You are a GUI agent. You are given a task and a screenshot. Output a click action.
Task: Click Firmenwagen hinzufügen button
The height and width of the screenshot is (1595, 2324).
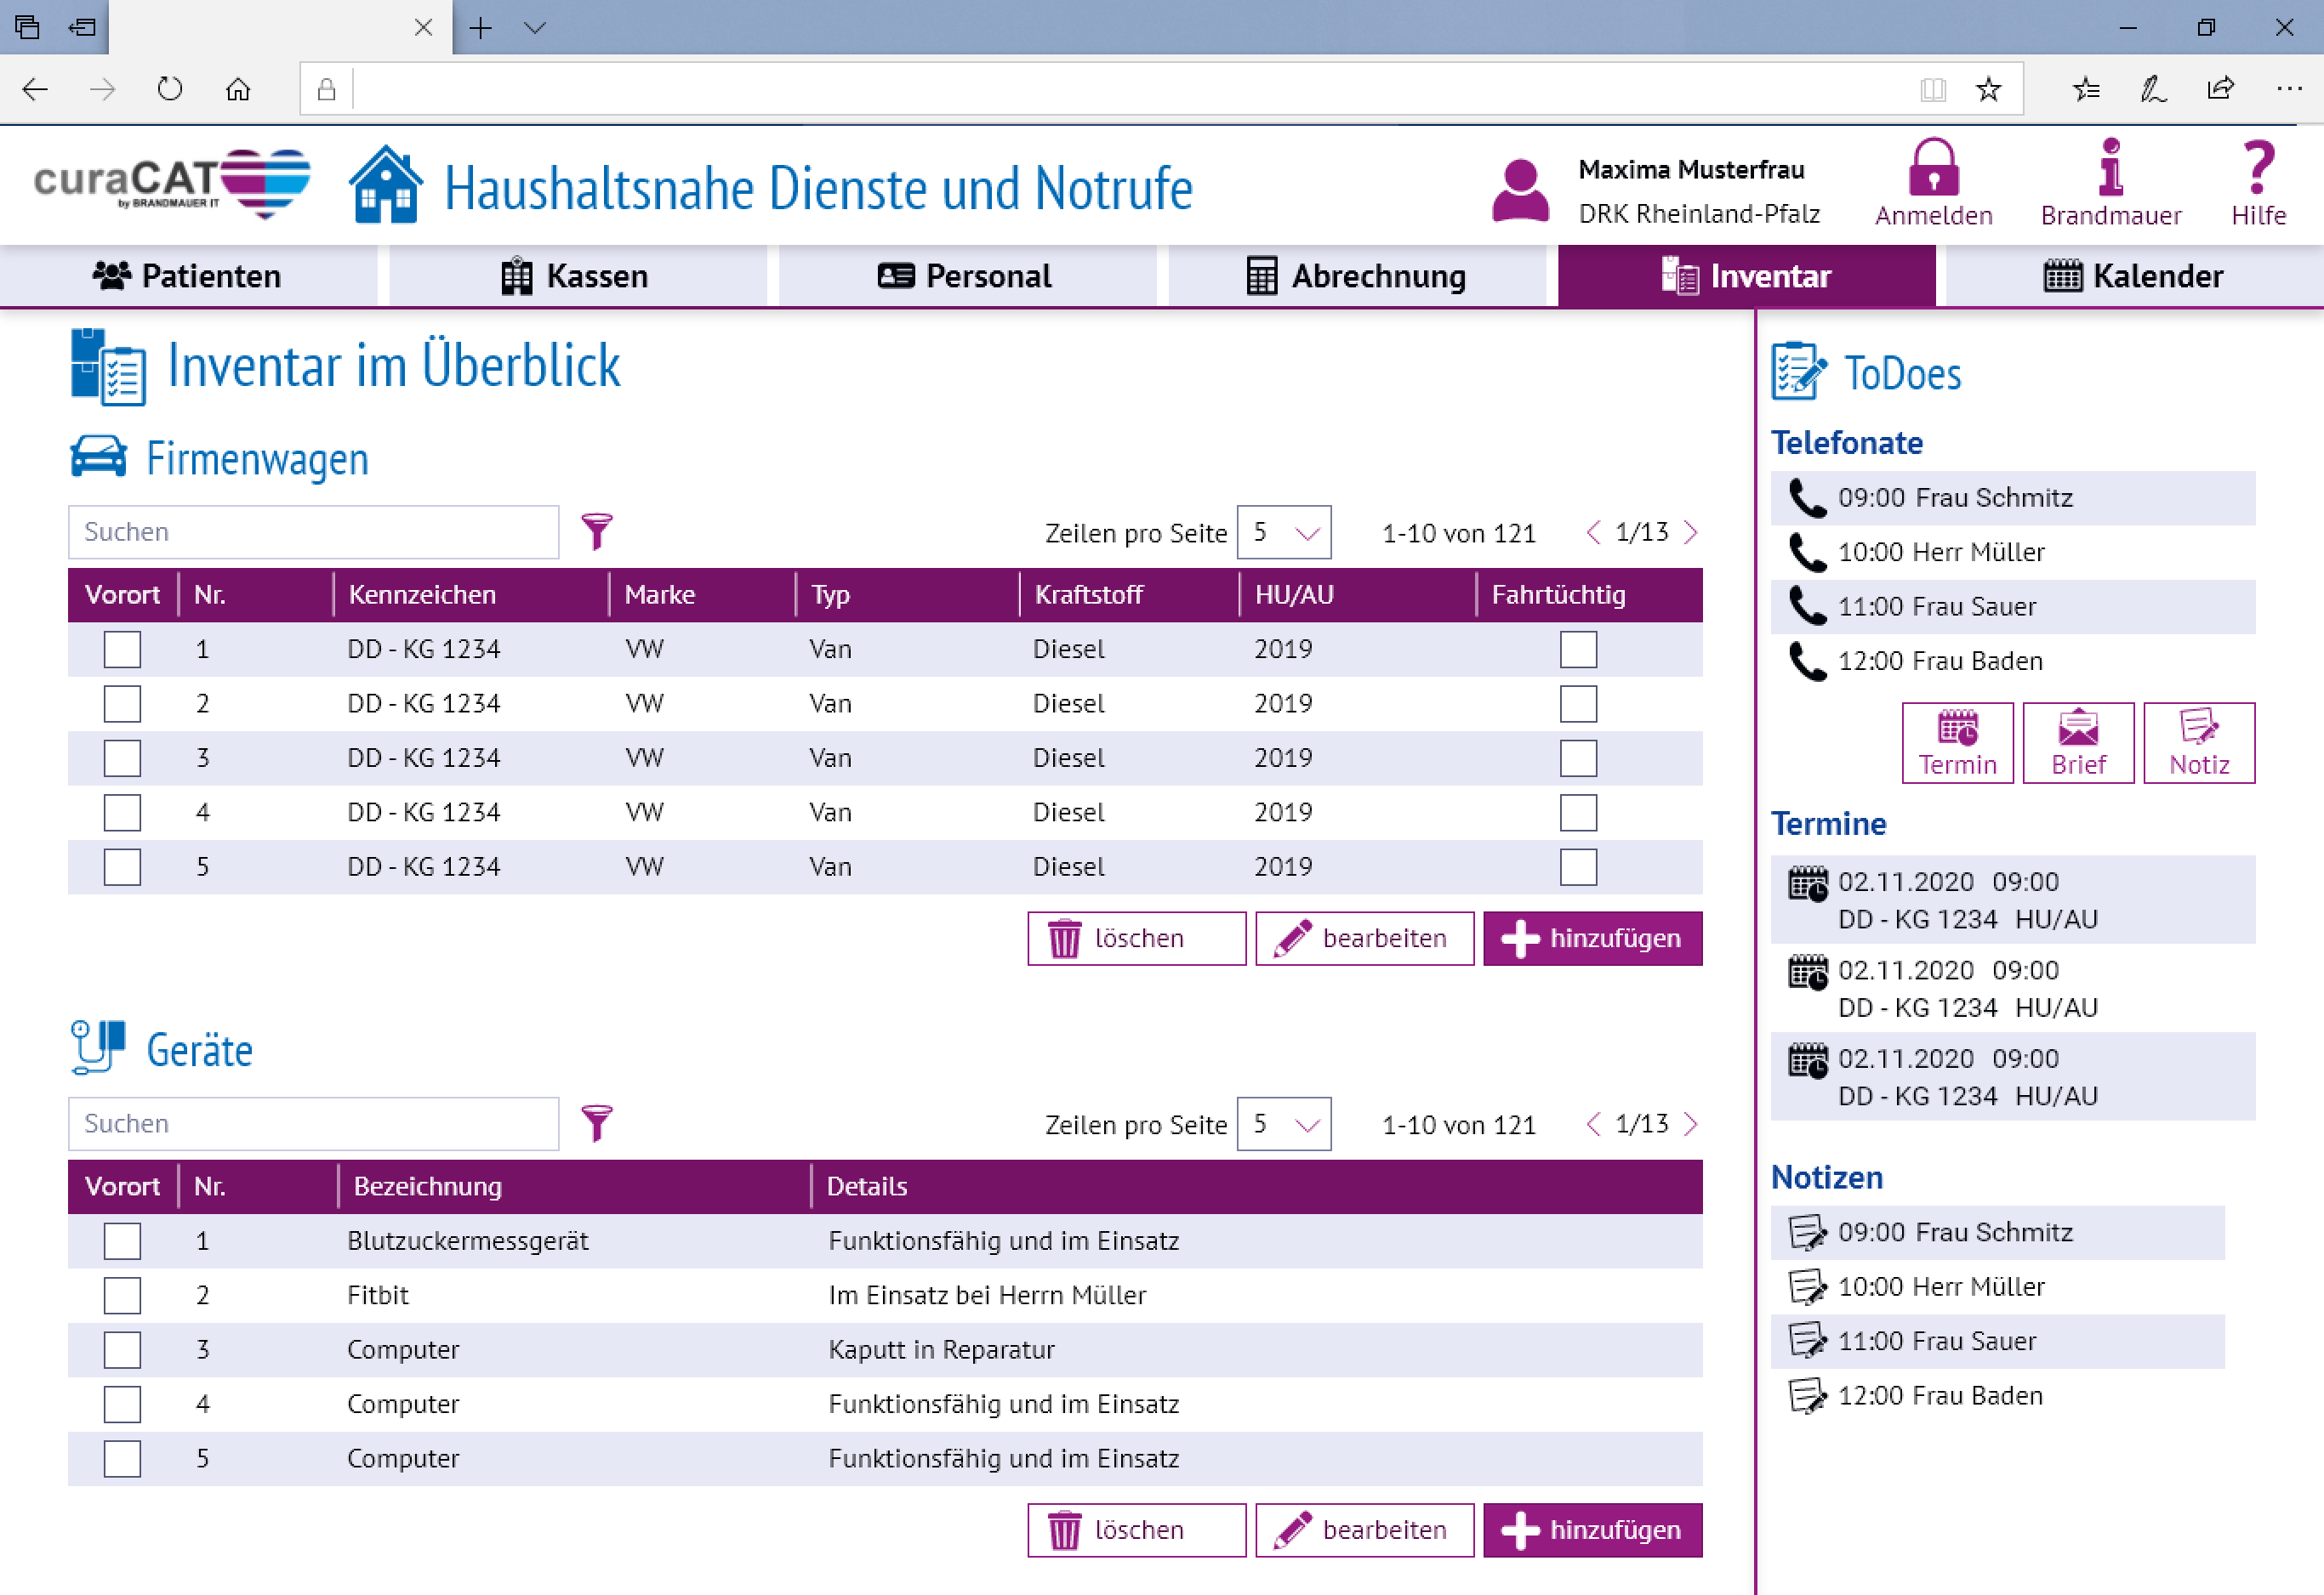1593,939
